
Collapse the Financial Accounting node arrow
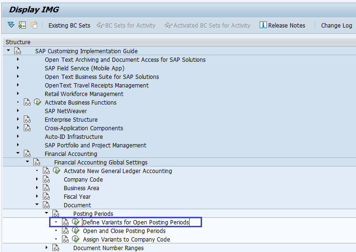coord(18,153)
